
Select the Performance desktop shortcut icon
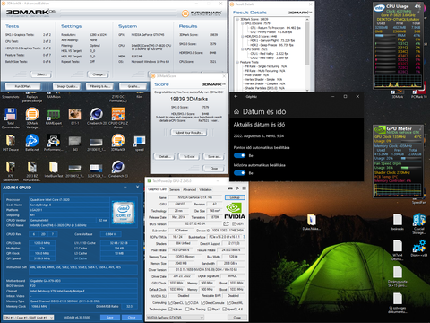54,143
